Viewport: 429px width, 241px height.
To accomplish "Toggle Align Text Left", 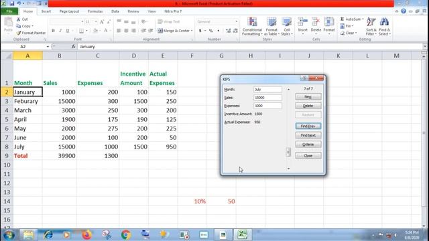I will pos(119,31).
